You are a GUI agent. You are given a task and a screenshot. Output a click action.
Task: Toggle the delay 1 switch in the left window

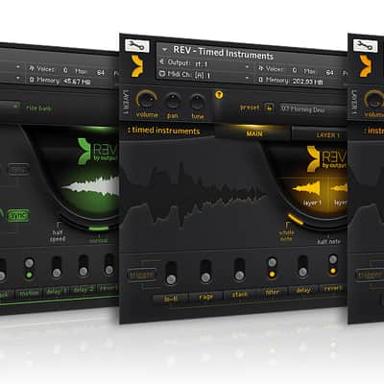(57, 267)
